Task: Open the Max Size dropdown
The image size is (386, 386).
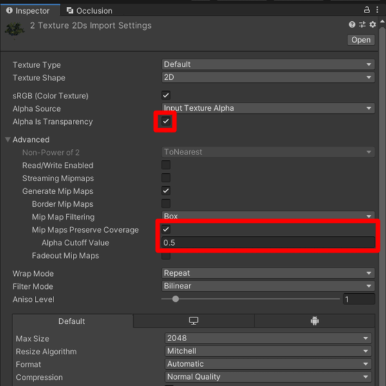Action: pos(268,338)
